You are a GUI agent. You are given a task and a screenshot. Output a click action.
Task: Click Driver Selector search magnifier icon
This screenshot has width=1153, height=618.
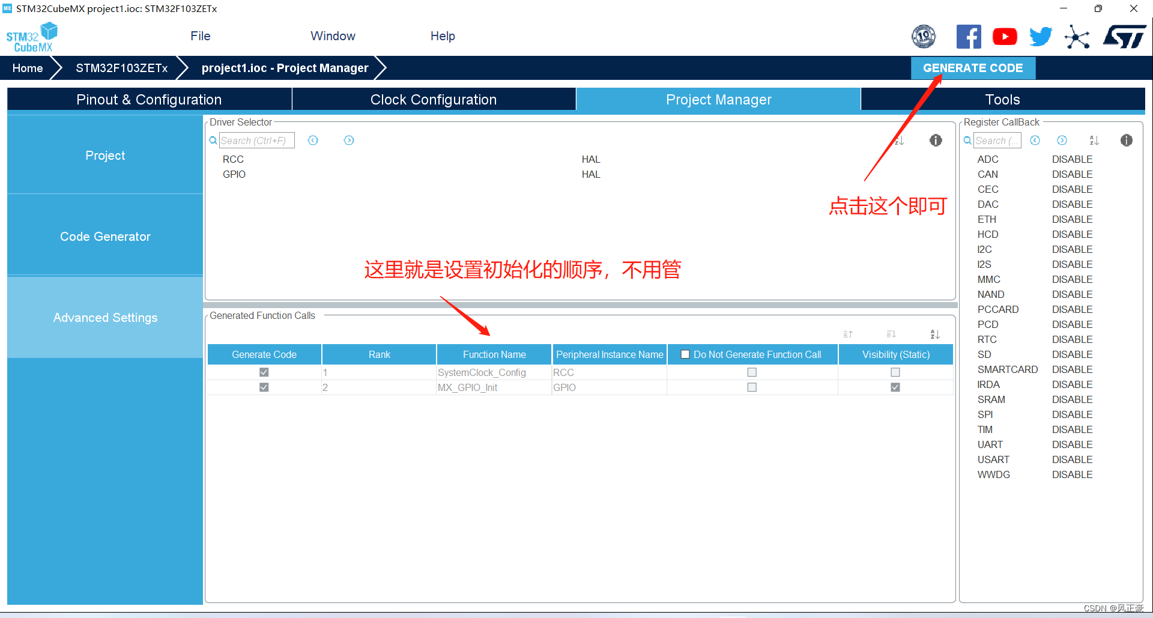point(213,141)
